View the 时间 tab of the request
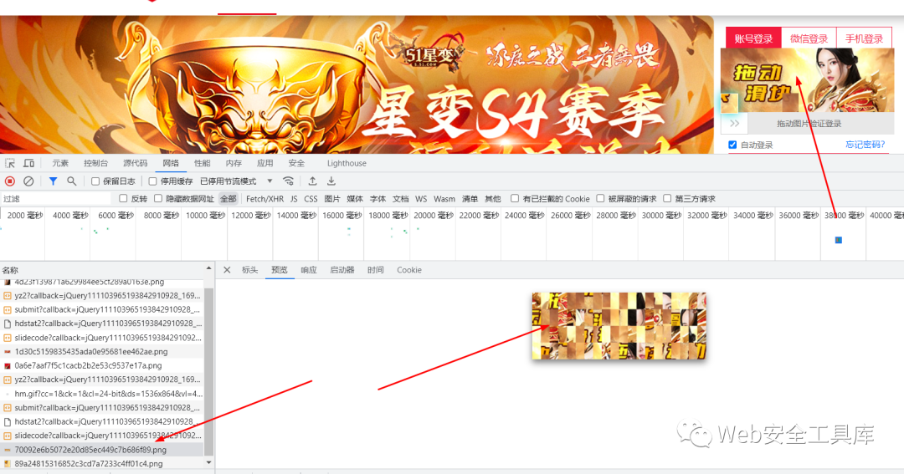Image resolution: width=904 pixels, height=474 pixels. (375, 269)
